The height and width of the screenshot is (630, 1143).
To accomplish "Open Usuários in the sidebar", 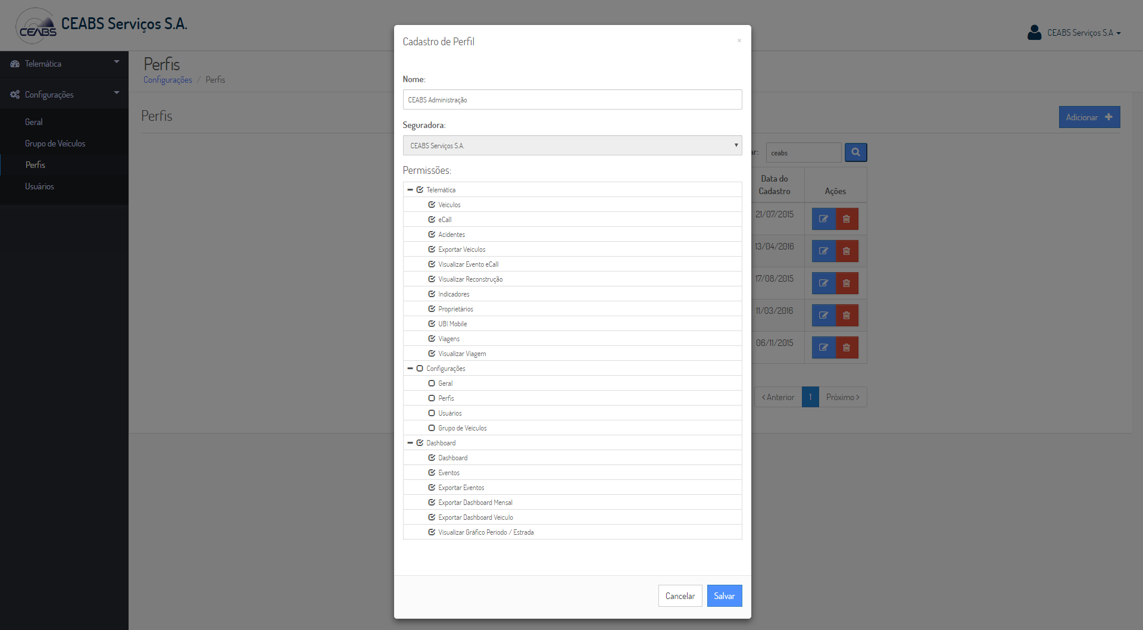I will coord(39,186).
